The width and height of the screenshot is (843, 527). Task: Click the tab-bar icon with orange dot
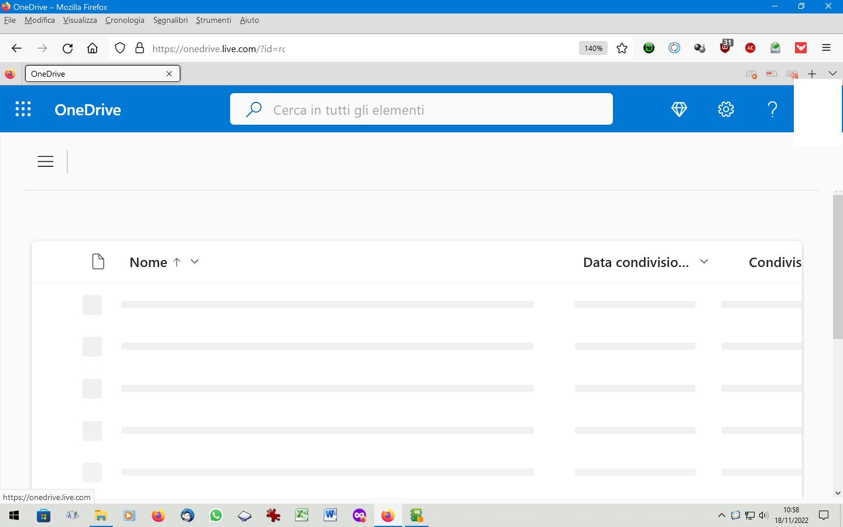[x=751, y=74]
